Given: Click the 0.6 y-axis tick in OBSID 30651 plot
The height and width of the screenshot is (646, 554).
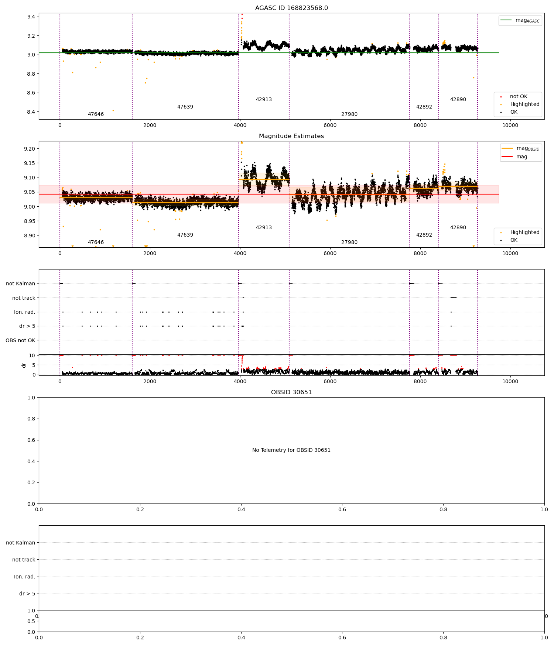Looking at the screenshot, I should [x=31, y=440].
